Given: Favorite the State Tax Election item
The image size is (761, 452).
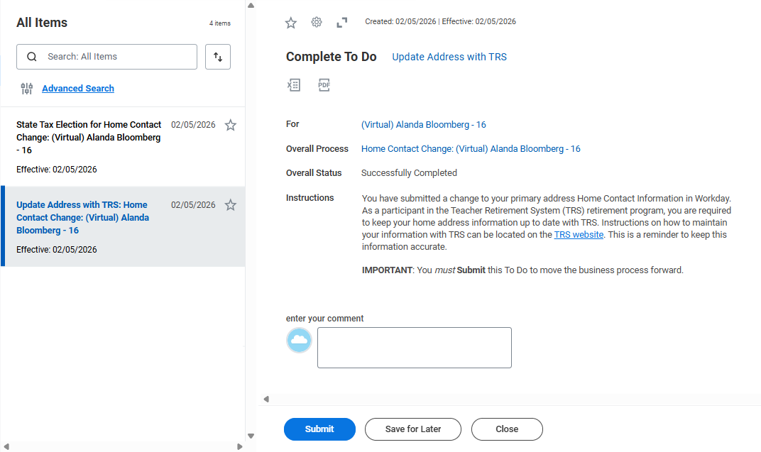Looking at the screenshot, I should tap(231, 126).
